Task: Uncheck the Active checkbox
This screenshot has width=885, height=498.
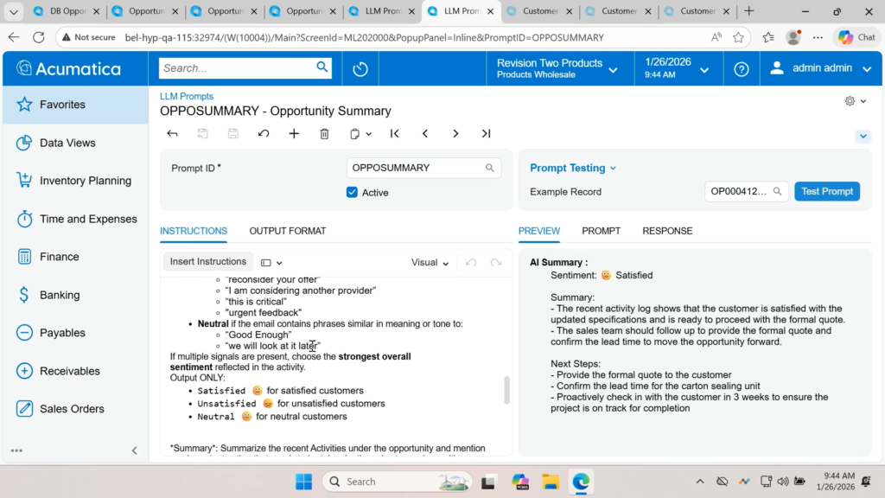Action: (352, 193)
